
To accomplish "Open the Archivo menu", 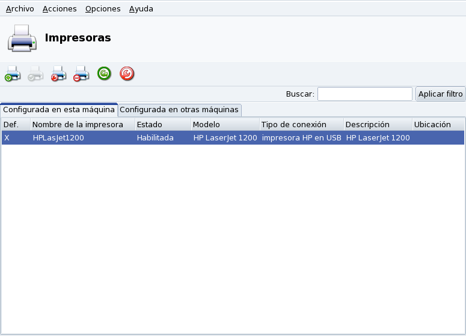I will [20, 9].
